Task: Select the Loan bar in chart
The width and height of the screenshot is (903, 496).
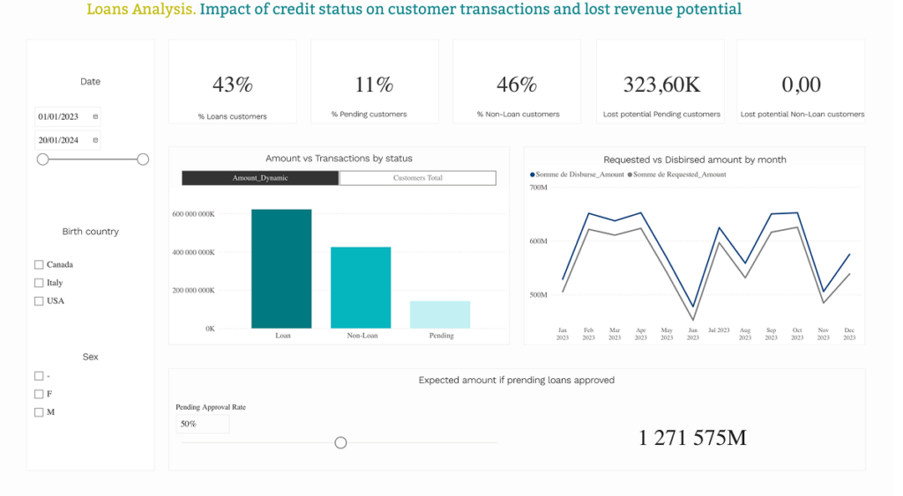Action: point(281,269)
